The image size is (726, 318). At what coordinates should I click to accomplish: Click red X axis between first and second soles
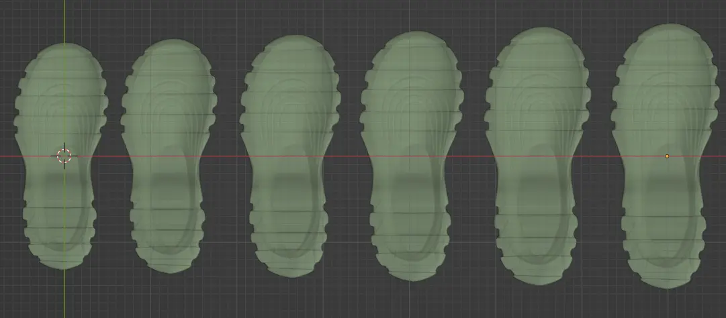coord(114,156)
